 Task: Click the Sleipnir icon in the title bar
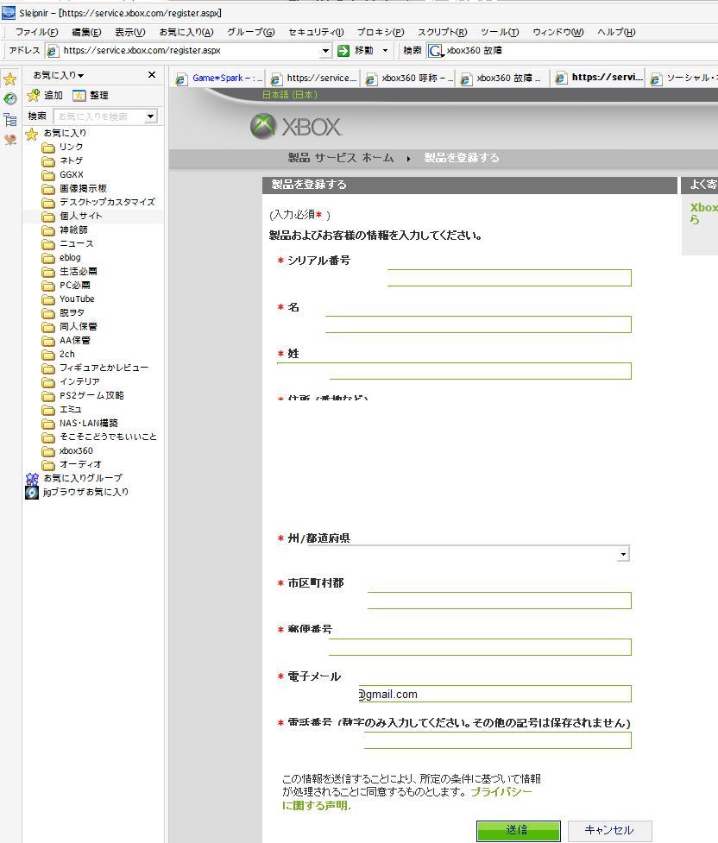click(x=9, y=12)
